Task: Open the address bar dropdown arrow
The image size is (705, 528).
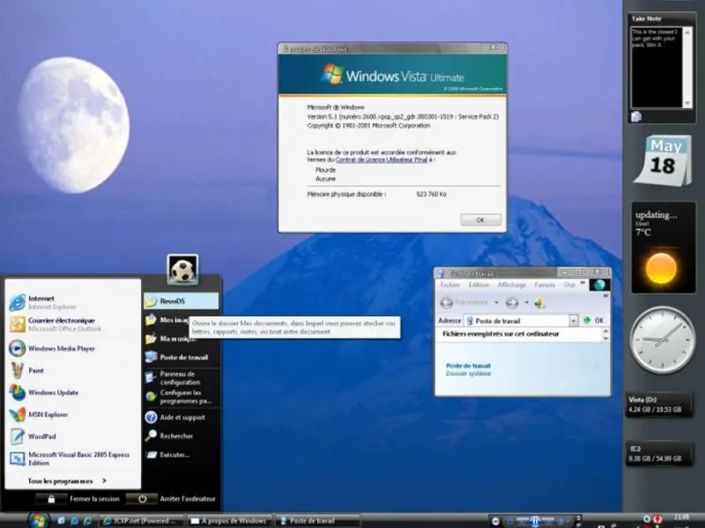Action: [x=574, y=320]
